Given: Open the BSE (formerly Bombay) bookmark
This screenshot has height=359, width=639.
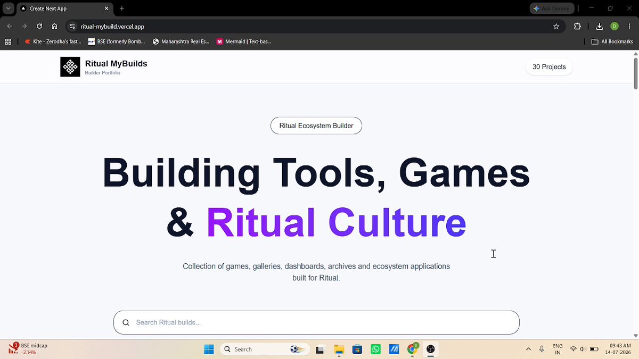Looking at the screenshot, I should click(x=117, y=41).
